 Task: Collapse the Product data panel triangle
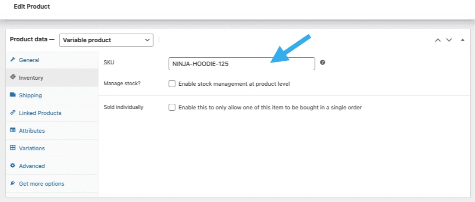click(x=462, y=40)
